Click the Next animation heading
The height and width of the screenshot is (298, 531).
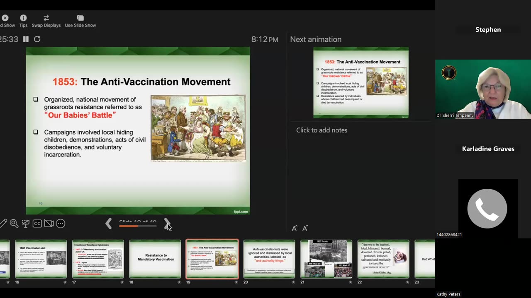pyautogui.click(x=316, y=39)
